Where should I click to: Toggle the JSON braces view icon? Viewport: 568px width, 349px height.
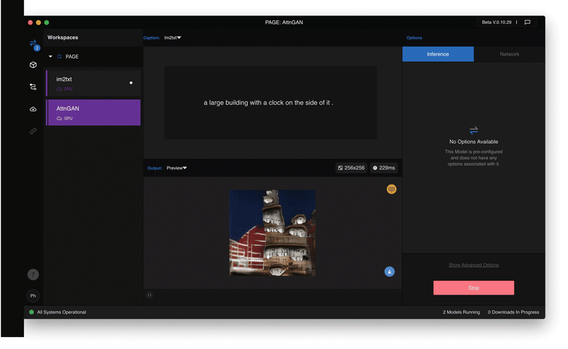[149, 295]
